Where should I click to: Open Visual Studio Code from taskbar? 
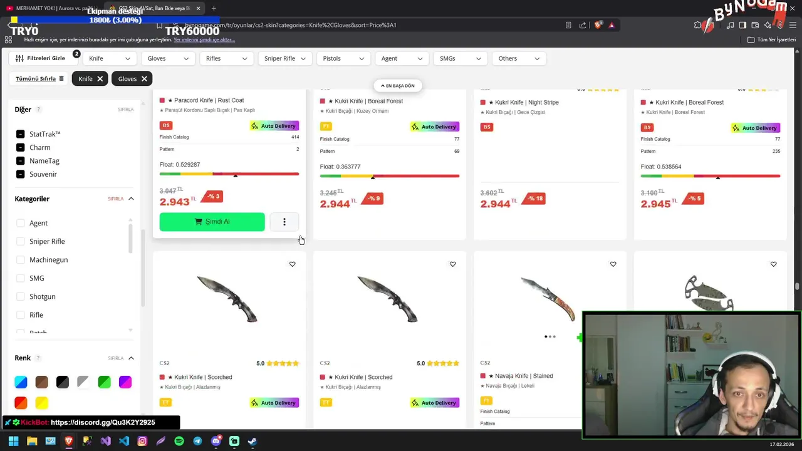[124, 441]
